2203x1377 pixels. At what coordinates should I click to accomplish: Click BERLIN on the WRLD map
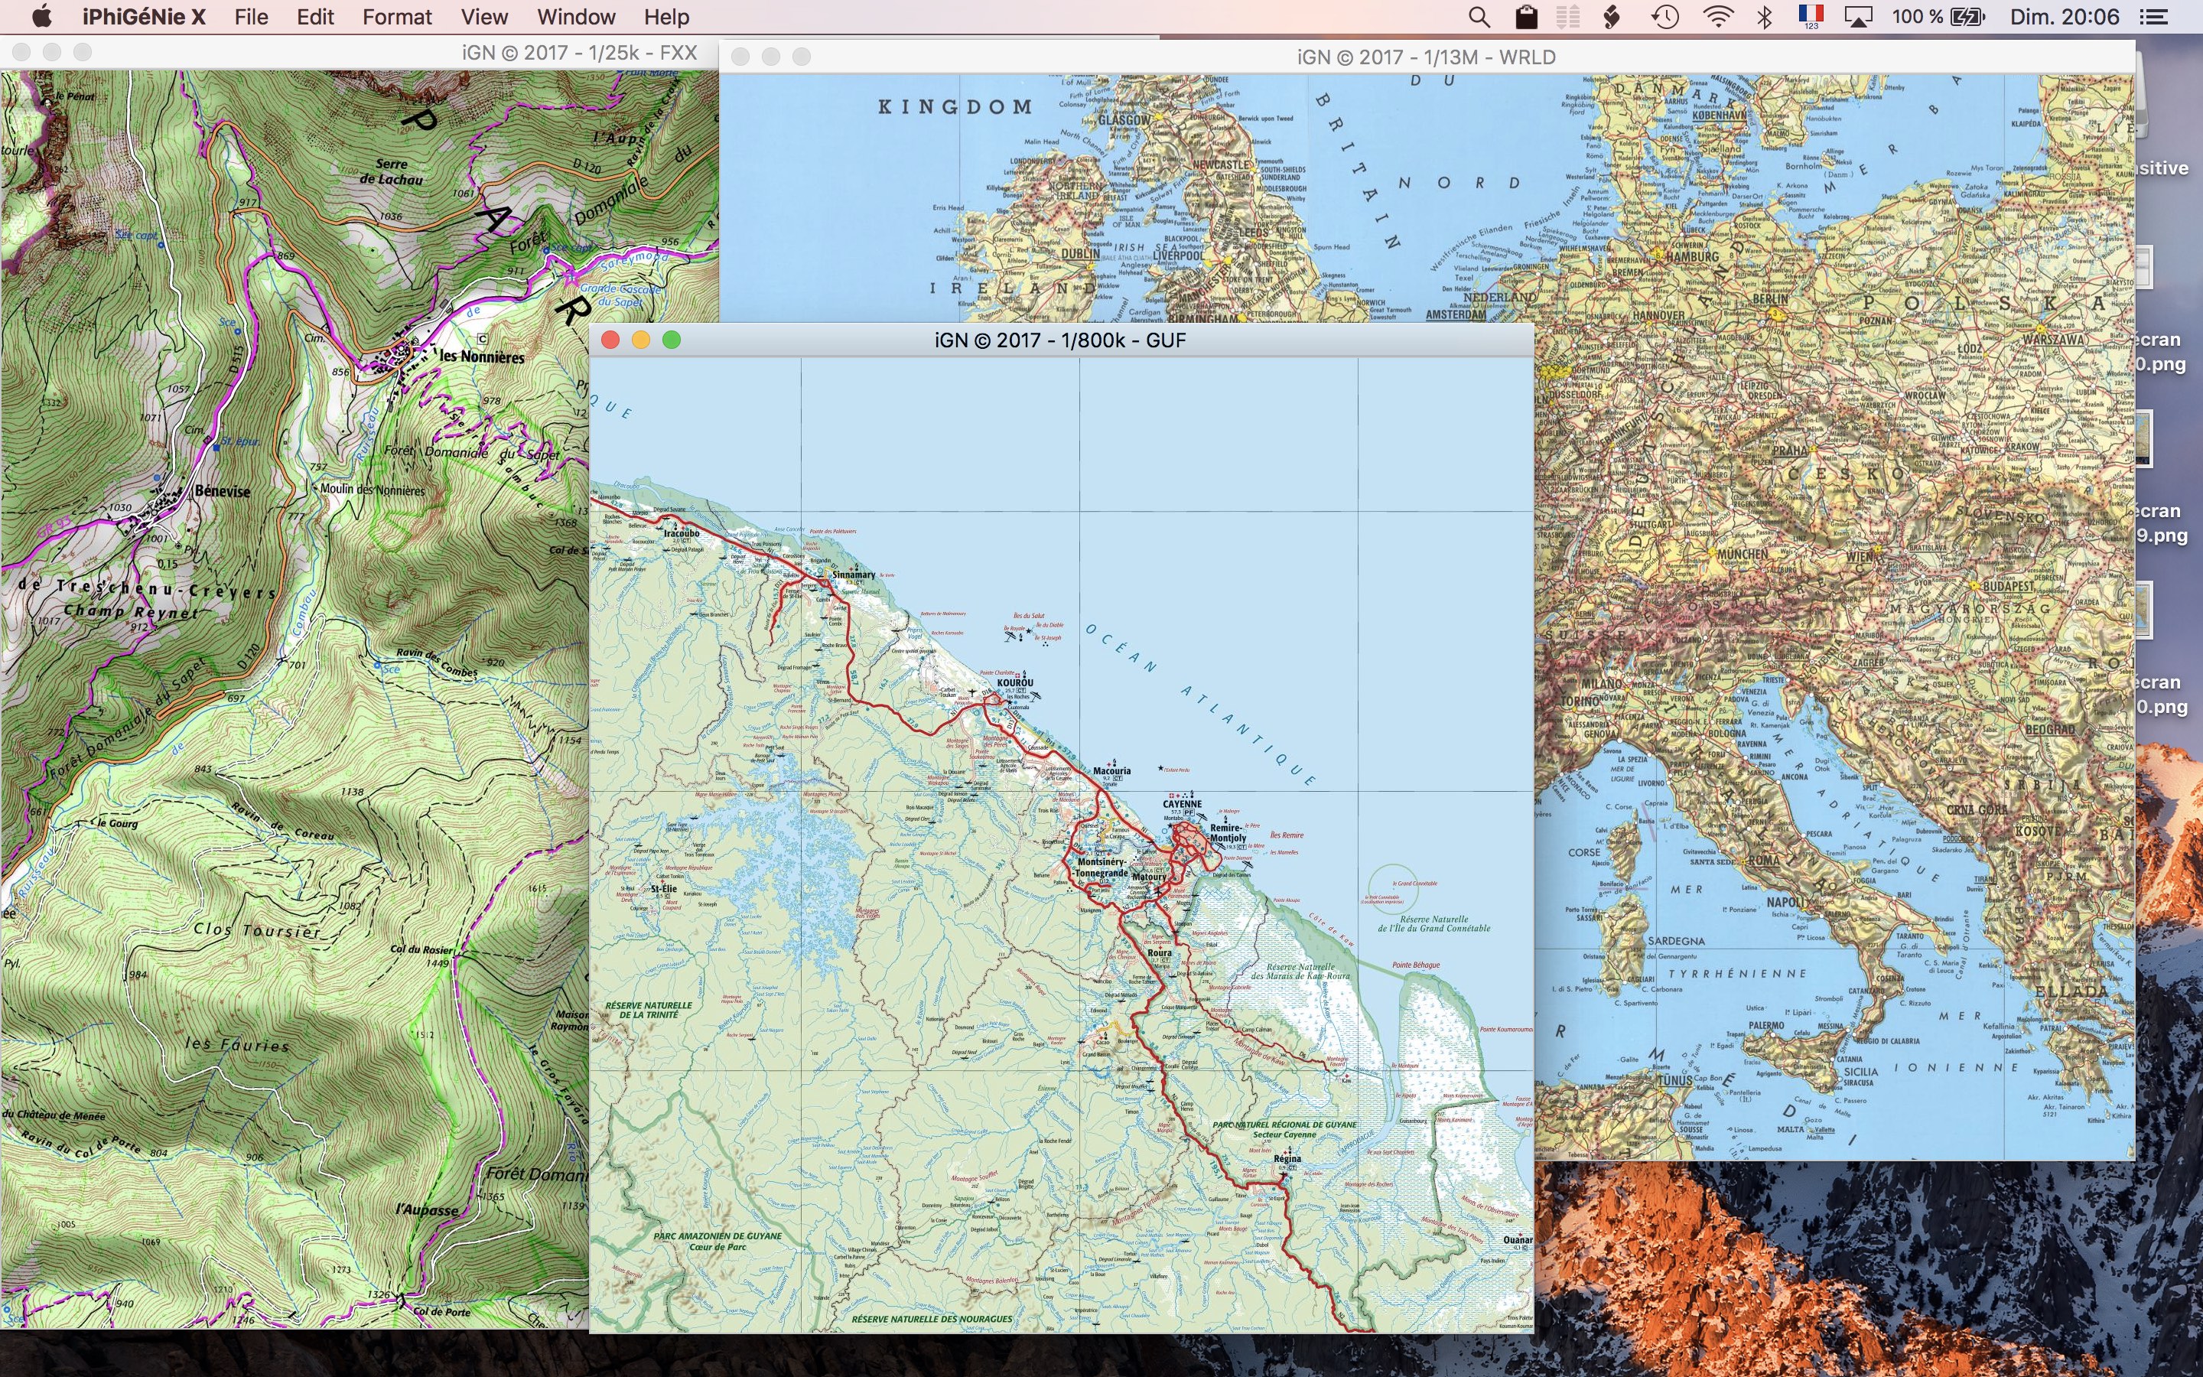1770,298
